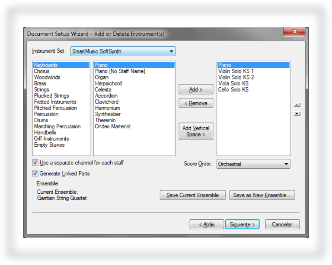
Task: Pick Synthesizer in the instrument list
Action: pos(108,114)
